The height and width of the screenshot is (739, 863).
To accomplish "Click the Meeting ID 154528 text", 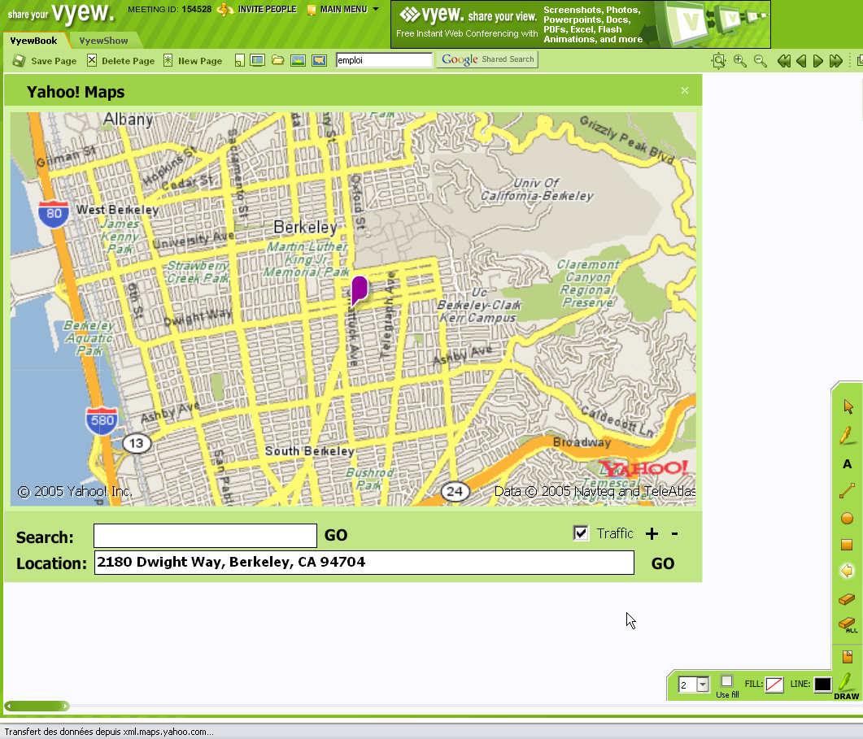I will tap(169, 10).
